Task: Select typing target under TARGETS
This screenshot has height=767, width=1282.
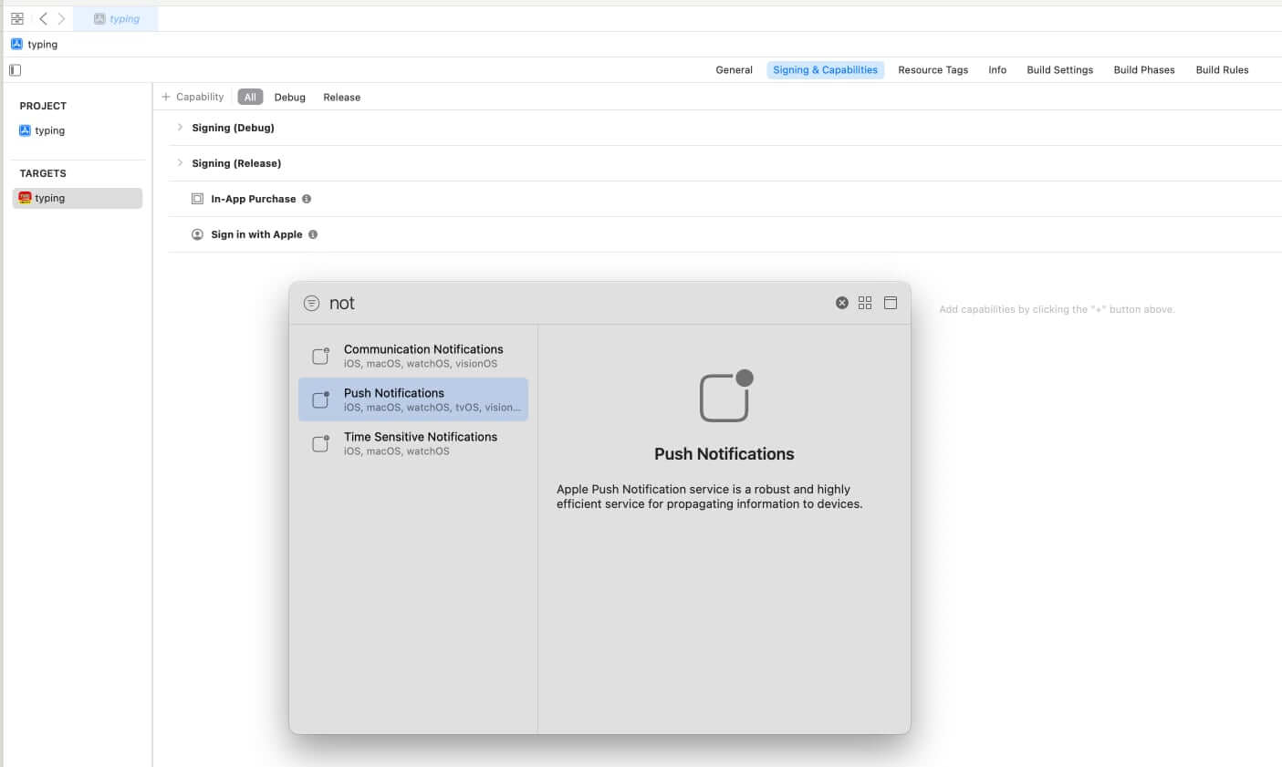Action: pos(78,198)
